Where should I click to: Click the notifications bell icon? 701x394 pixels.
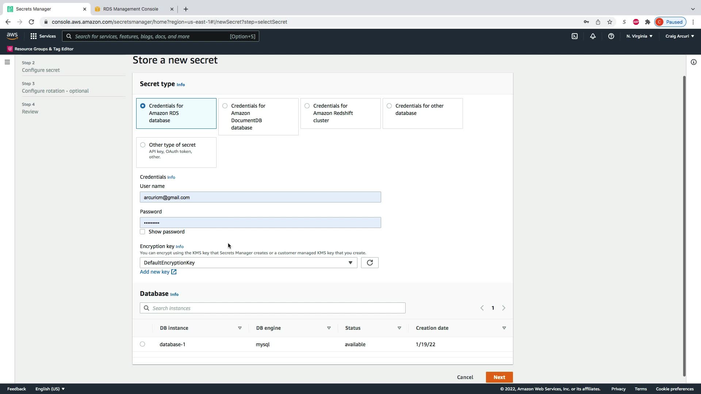click(x=593, y=36)
